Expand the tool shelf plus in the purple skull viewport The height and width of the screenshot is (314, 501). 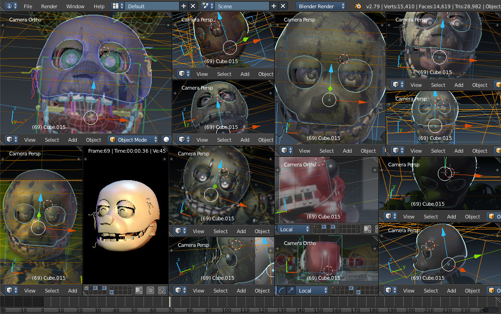pos(3,25)
